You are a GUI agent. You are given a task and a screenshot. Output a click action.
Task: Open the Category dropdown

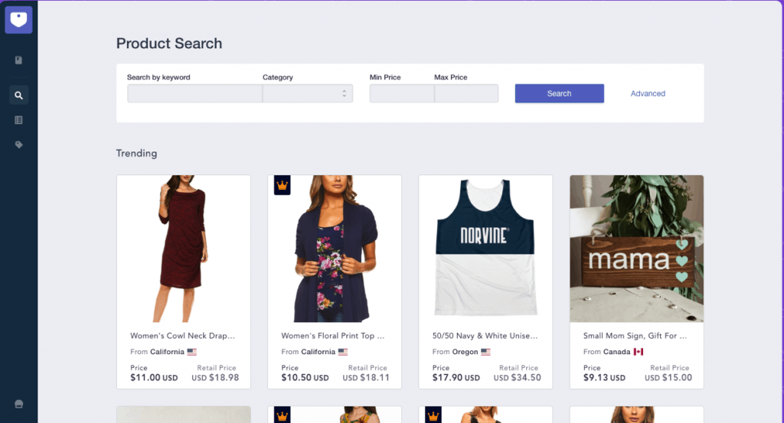308,93
